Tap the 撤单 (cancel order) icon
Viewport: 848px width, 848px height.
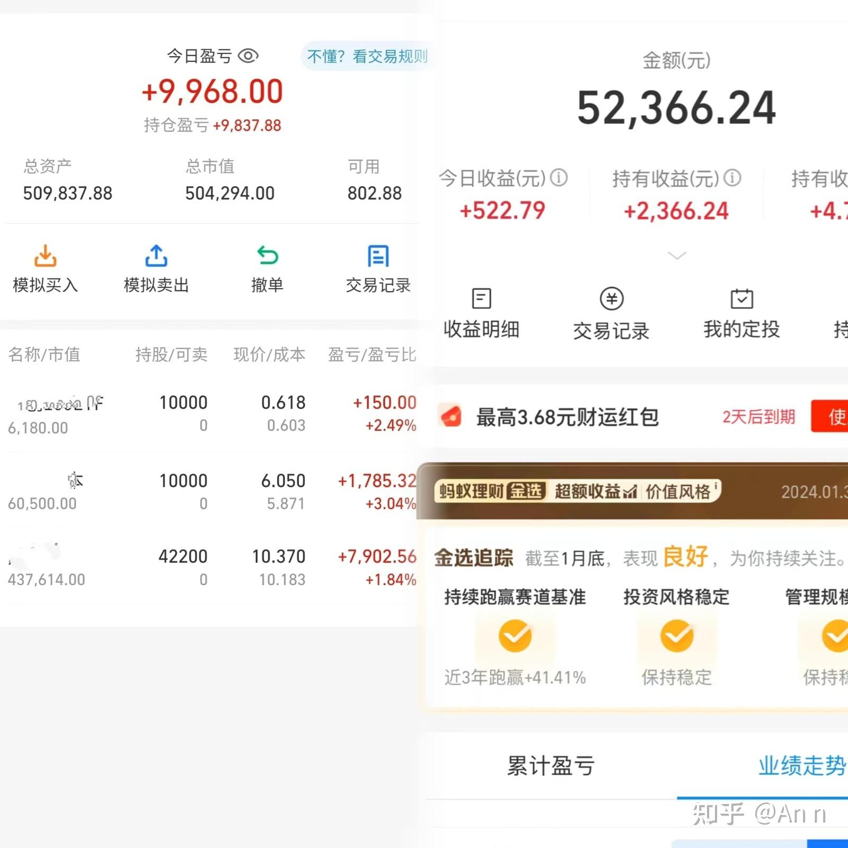(x=267, y=255)
